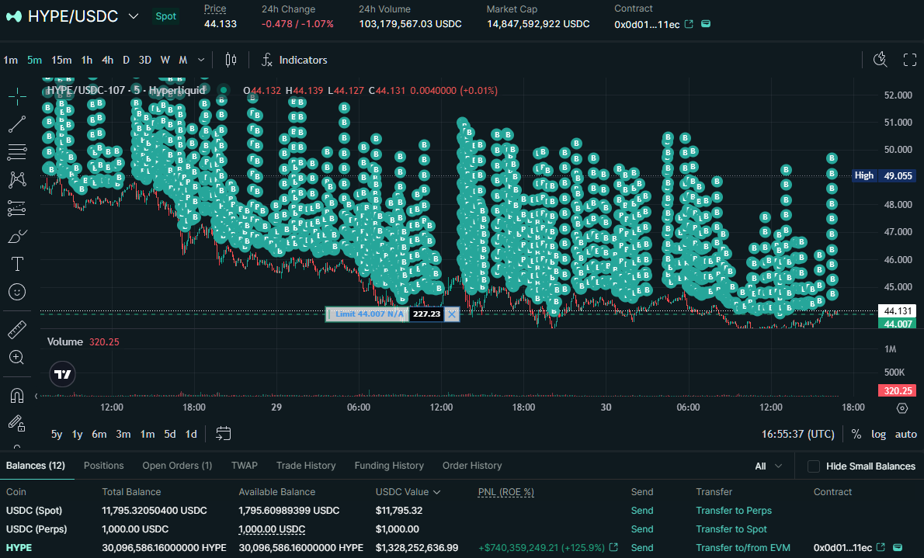
Task: Click the green wallet icon in header
Action: pyautogui.click(x=705, y=24)
